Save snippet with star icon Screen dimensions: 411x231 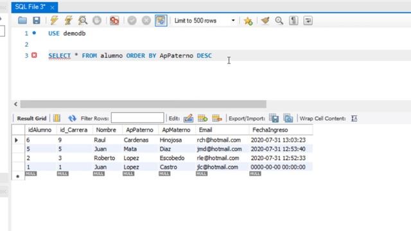point(248,21)
